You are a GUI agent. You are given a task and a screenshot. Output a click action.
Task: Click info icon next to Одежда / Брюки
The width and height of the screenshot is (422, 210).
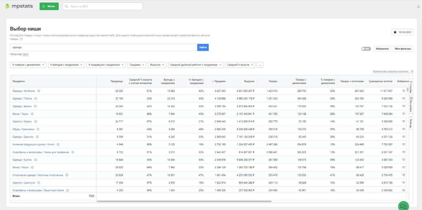(x=35, y=106)
